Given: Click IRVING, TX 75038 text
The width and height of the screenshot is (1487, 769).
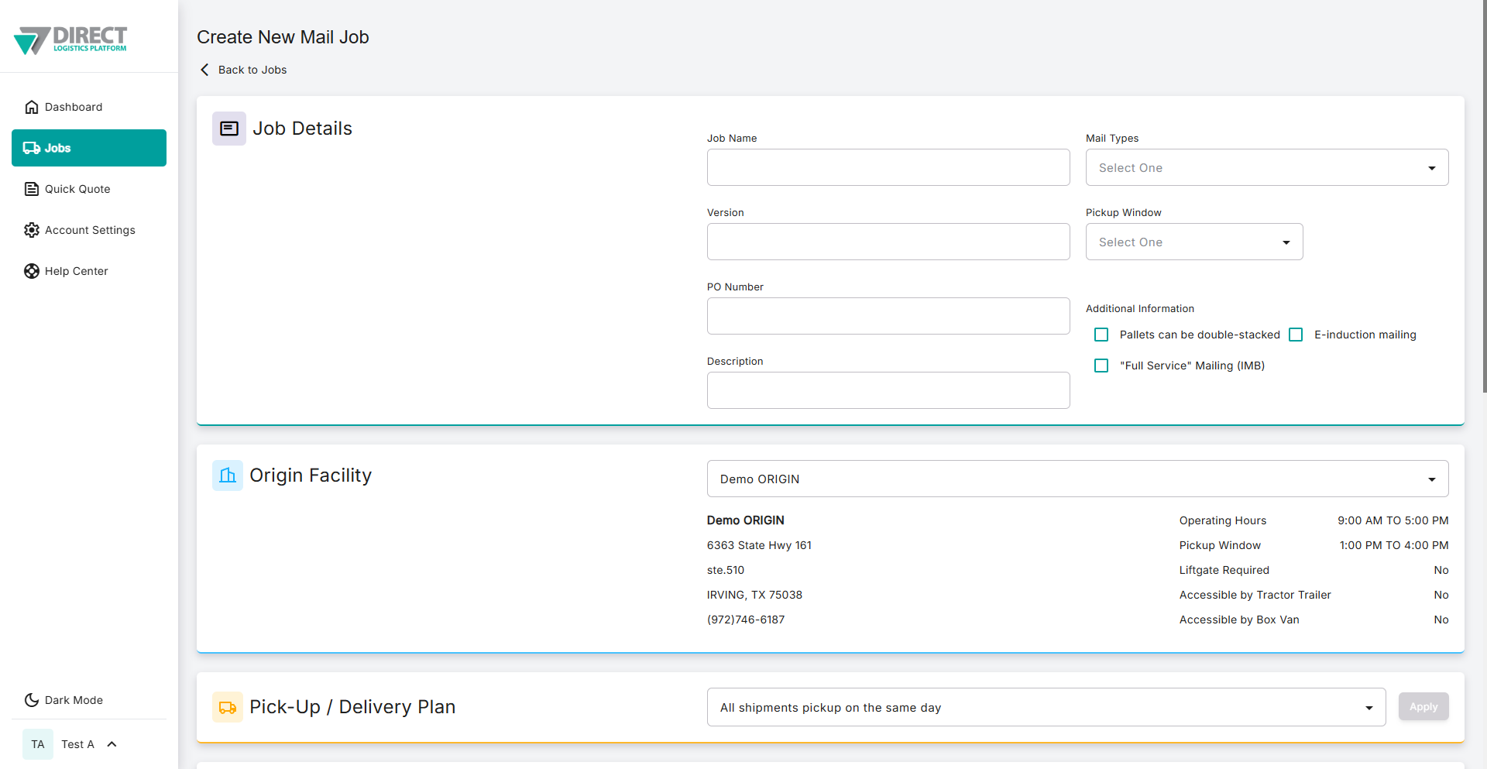Looking at the screenshot, I should point(754,595).
